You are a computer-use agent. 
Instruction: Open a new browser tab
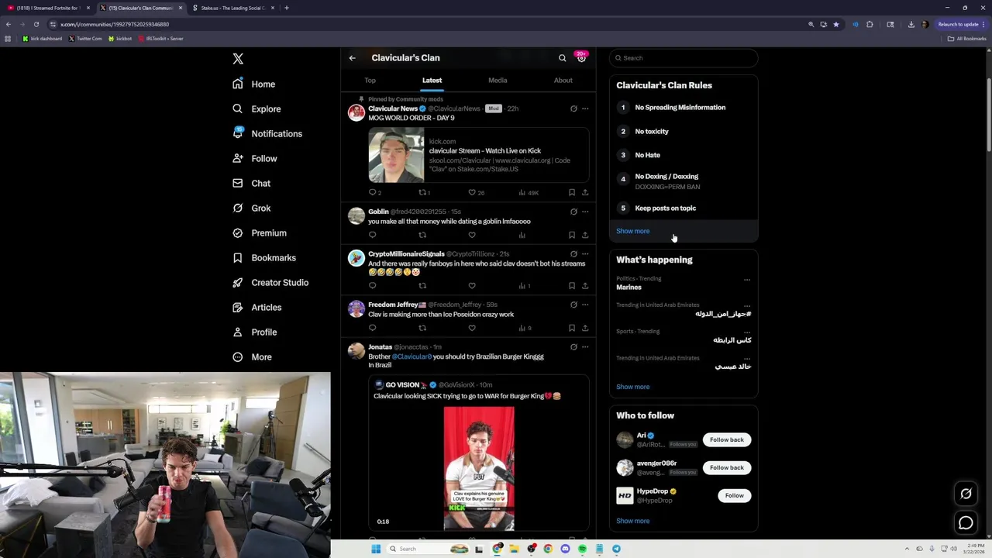click(287, 8)
